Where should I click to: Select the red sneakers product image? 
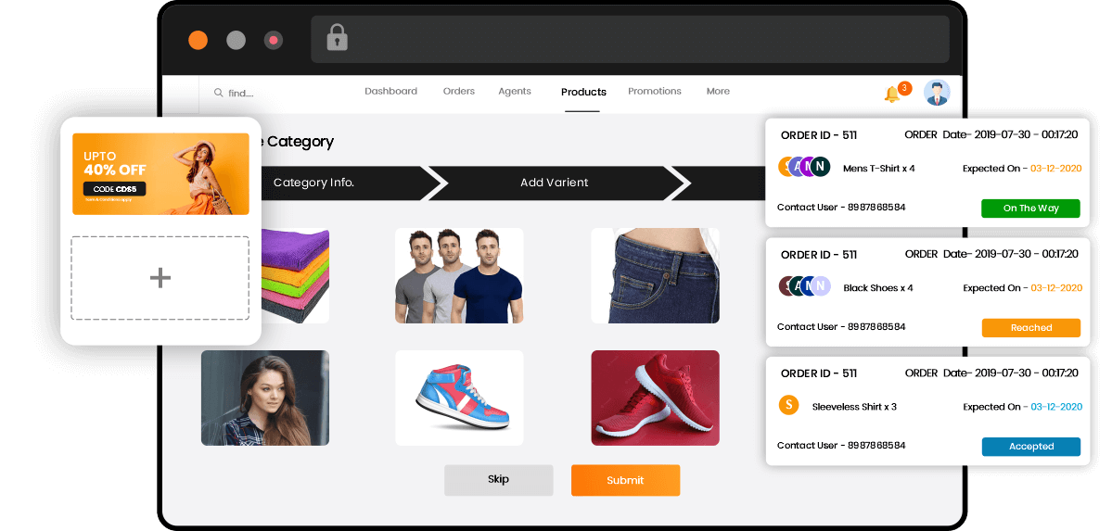point(656,398)
